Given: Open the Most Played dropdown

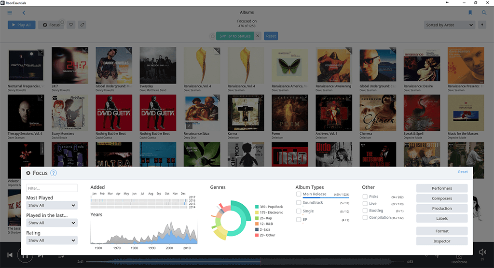Looking at the screenshot, I should 52,205.
